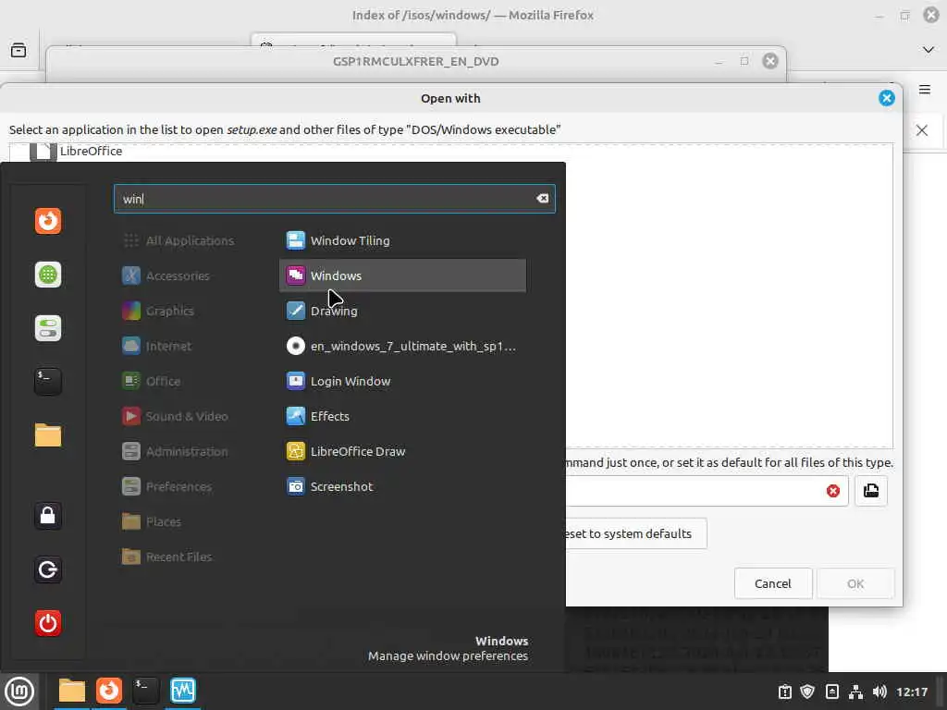Viewport: 947px width, 710px height.
Task: Open the Files launcher on the taskbar
Action: 71,691
